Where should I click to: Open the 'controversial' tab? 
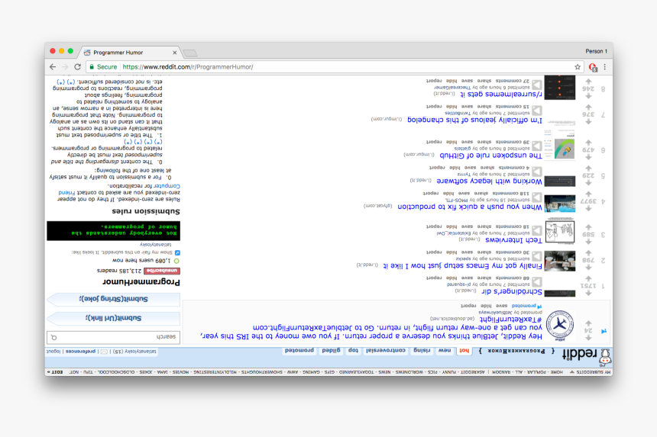(386, 350)
